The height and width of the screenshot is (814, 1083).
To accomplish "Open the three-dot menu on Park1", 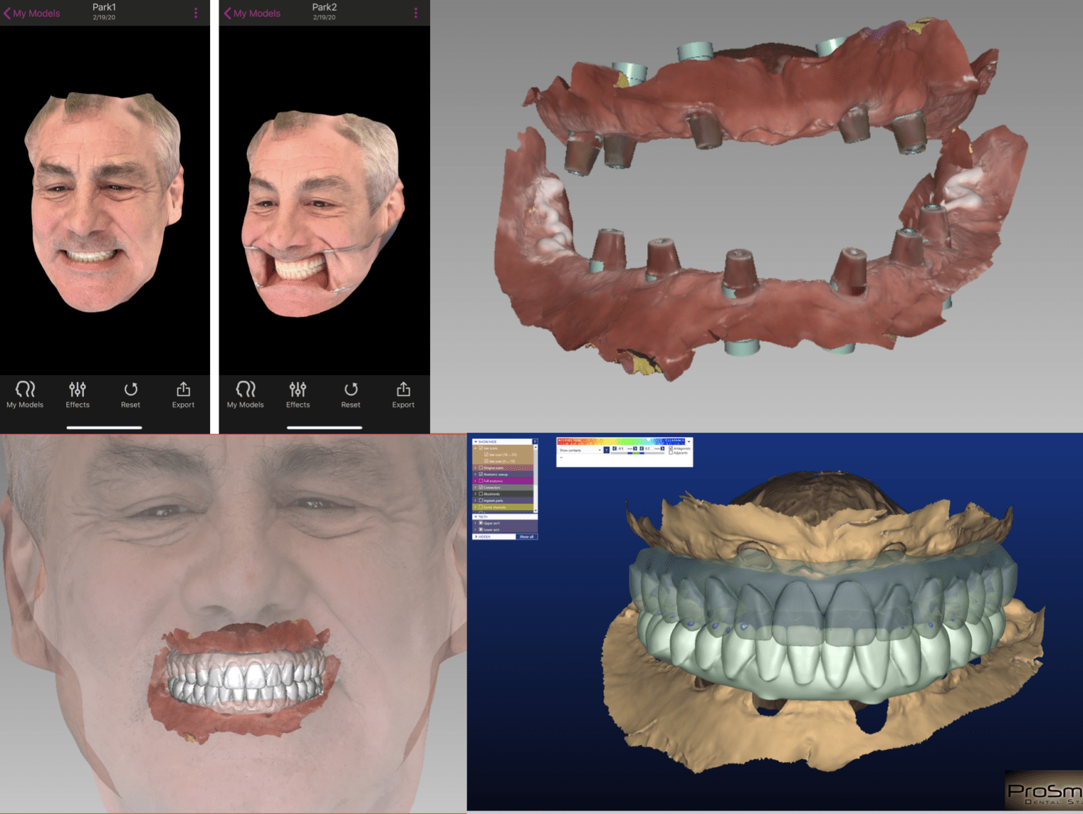I will coord(196,13).
